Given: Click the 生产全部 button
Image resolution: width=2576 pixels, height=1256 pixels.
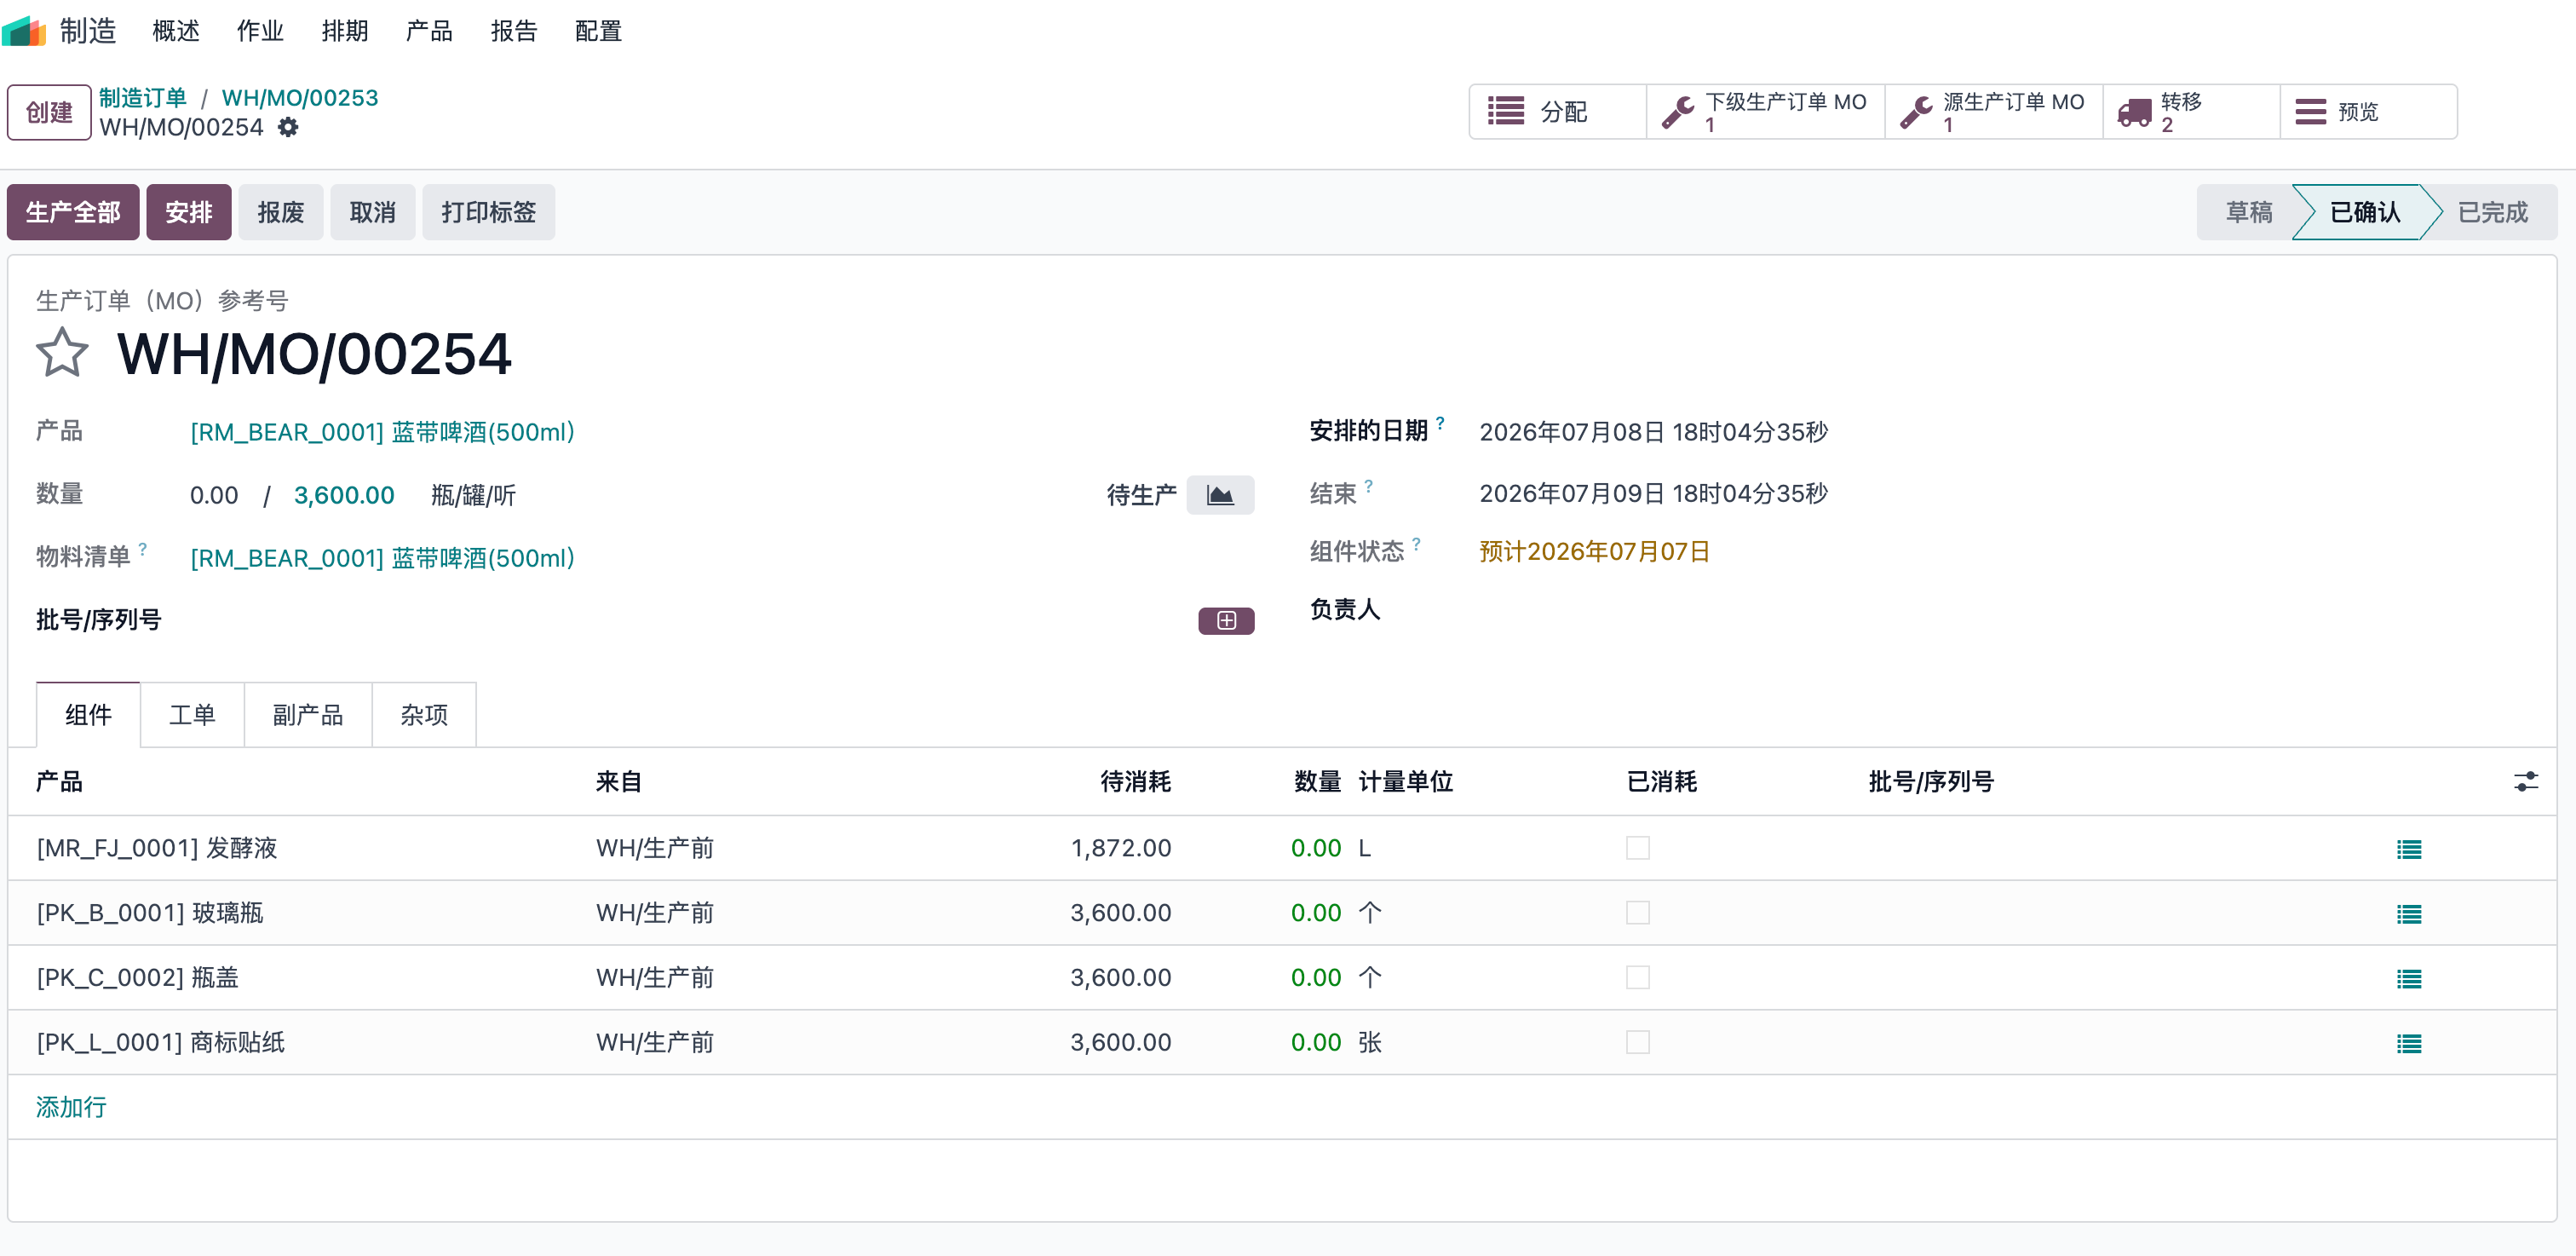Looking at the screenshot, I should click(73, 212).
